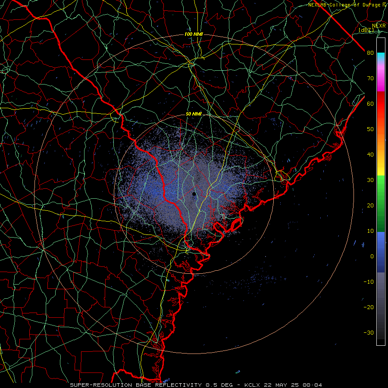Click the orange band of the color bar

pos(381,138)
